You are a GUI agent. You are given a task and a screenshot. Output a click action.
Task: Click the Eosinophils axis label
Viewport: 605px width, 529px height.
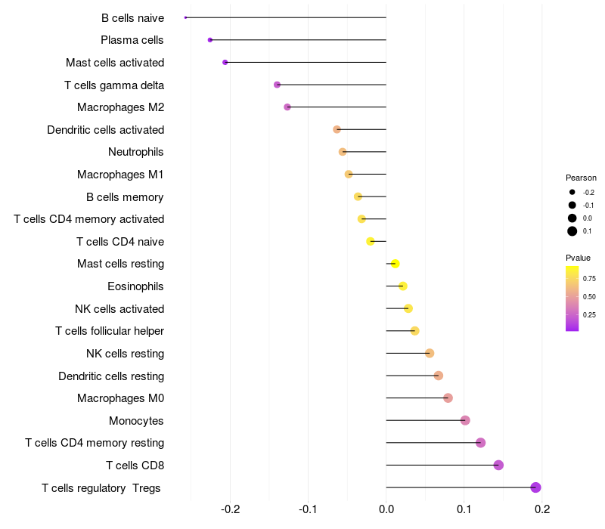point(135,286)
